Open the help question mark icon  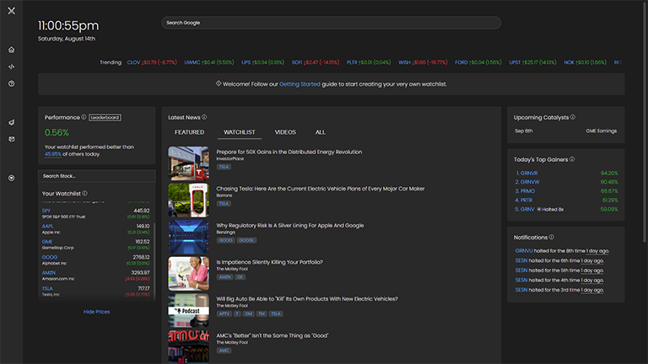point(11,83)
